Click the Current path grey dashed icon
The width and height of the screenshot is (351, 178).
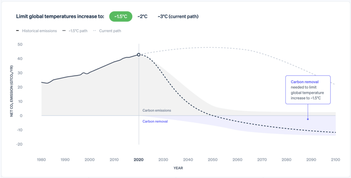pyautogui.click(x=94, y=31)
